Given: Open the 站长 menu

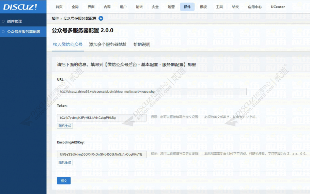Looking at the screenshot, I should click(235, 7).
